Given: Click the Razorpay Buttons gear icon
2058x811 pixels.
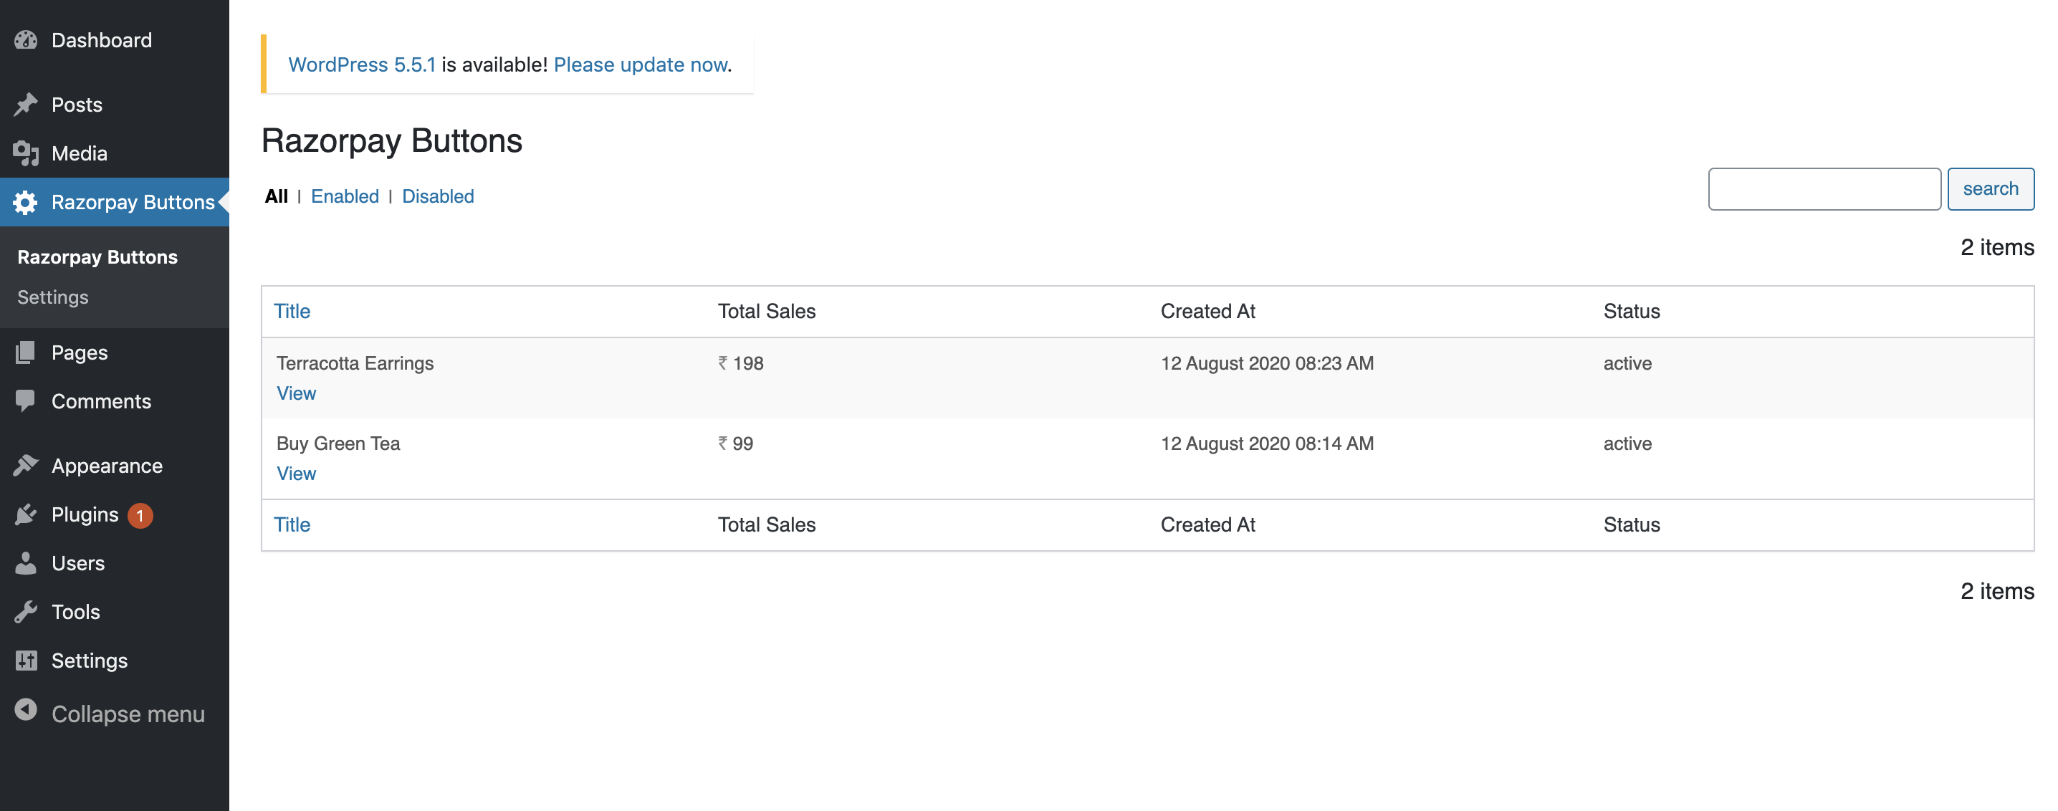Looking at the screenshot, I should tap(26, 202).
